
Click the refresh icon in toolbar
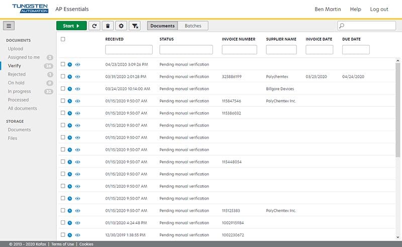(94, 26)
